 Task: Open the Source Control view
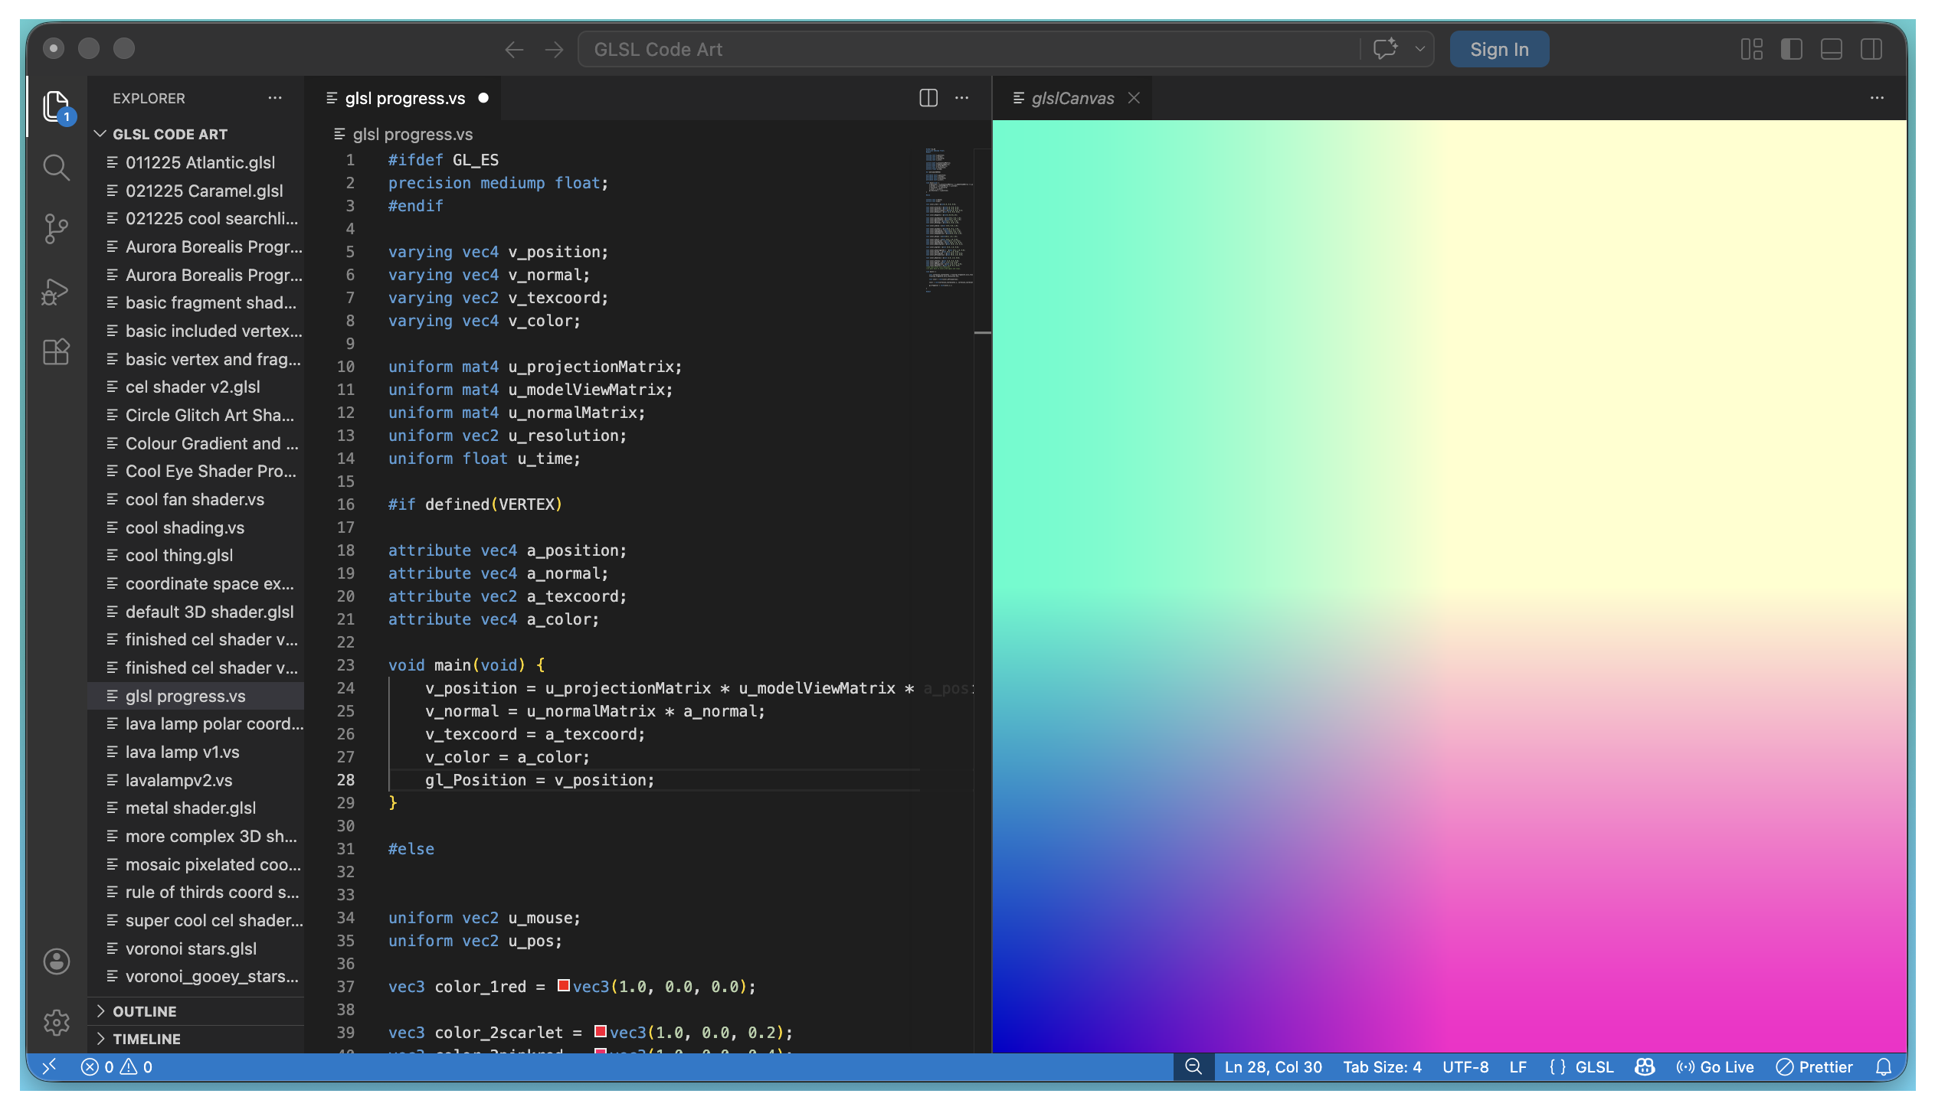pyautogui.click(x=56, y=229)
